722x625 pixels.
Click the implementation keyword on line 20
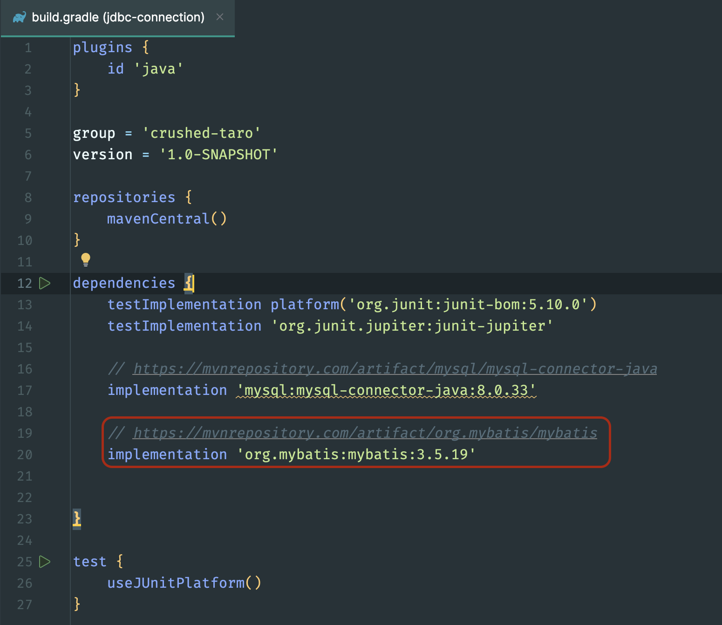coord(167,455)
